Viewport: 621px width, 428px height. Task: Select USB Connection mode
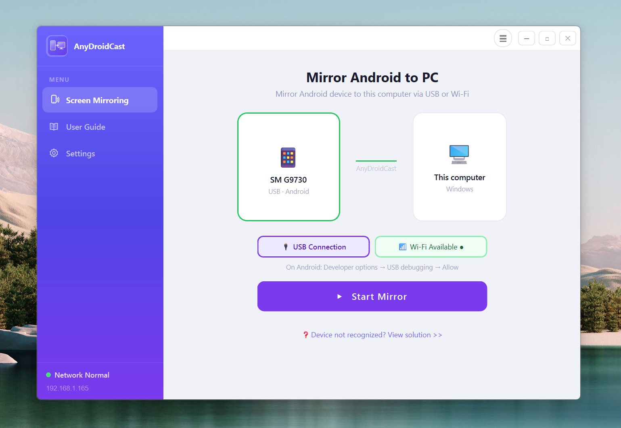click(x=314, y=247)
